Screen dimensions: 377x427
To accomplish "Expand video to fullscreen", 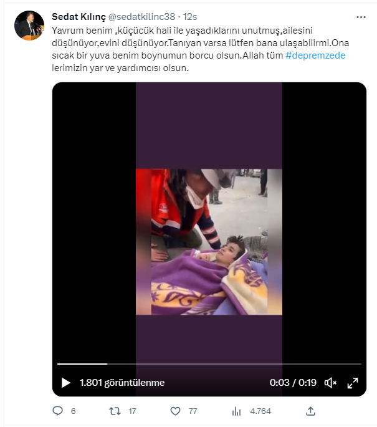I will pos(353,383).
